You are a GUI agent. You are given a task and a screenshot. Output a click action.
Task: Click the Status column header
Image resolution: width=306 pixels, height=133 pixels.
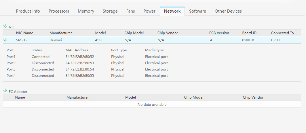tap(37, 50)
